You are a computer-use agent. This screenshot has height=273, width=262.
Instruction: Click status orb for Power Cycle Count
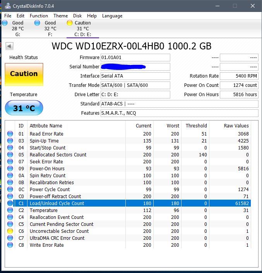click(x=10, y=190)
